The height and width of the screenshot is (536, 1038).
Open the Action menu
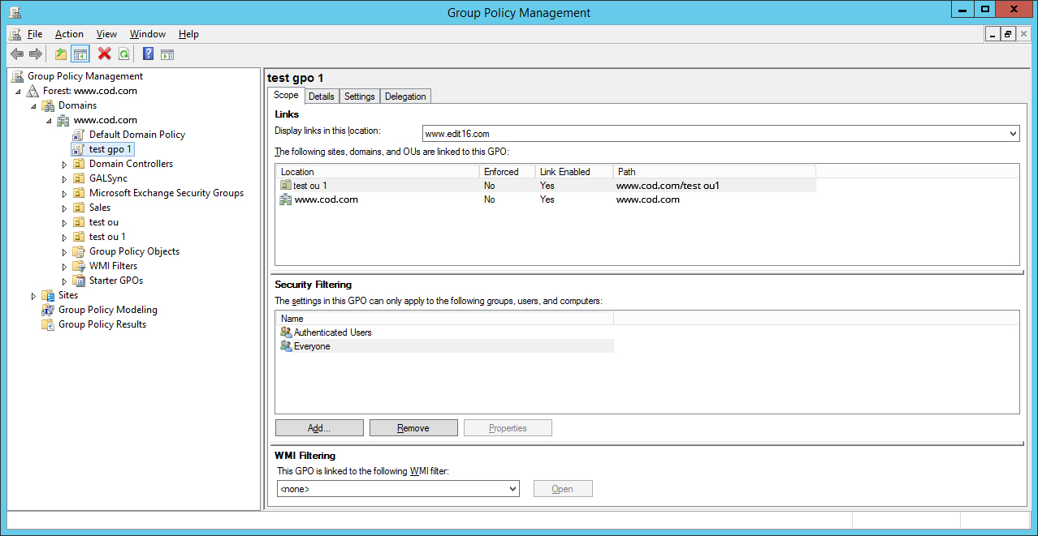69,34
